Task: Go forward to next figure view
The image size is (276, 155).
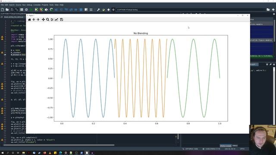Action: pyautogui.click(x=38, y=19)
